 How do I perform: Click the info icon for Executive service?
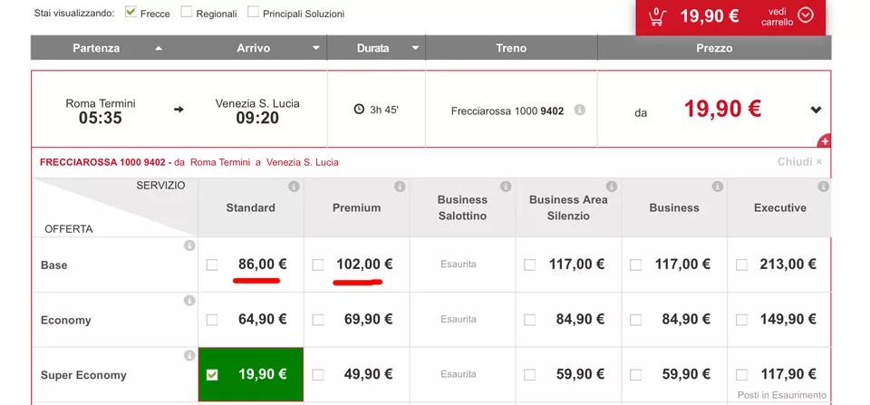click(x=824, y=187)
